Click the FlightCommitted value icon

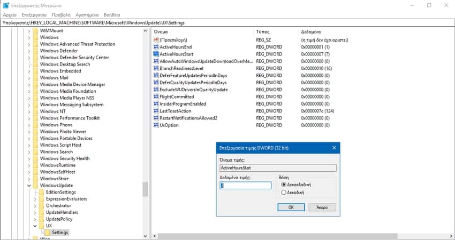coord(156,97)
